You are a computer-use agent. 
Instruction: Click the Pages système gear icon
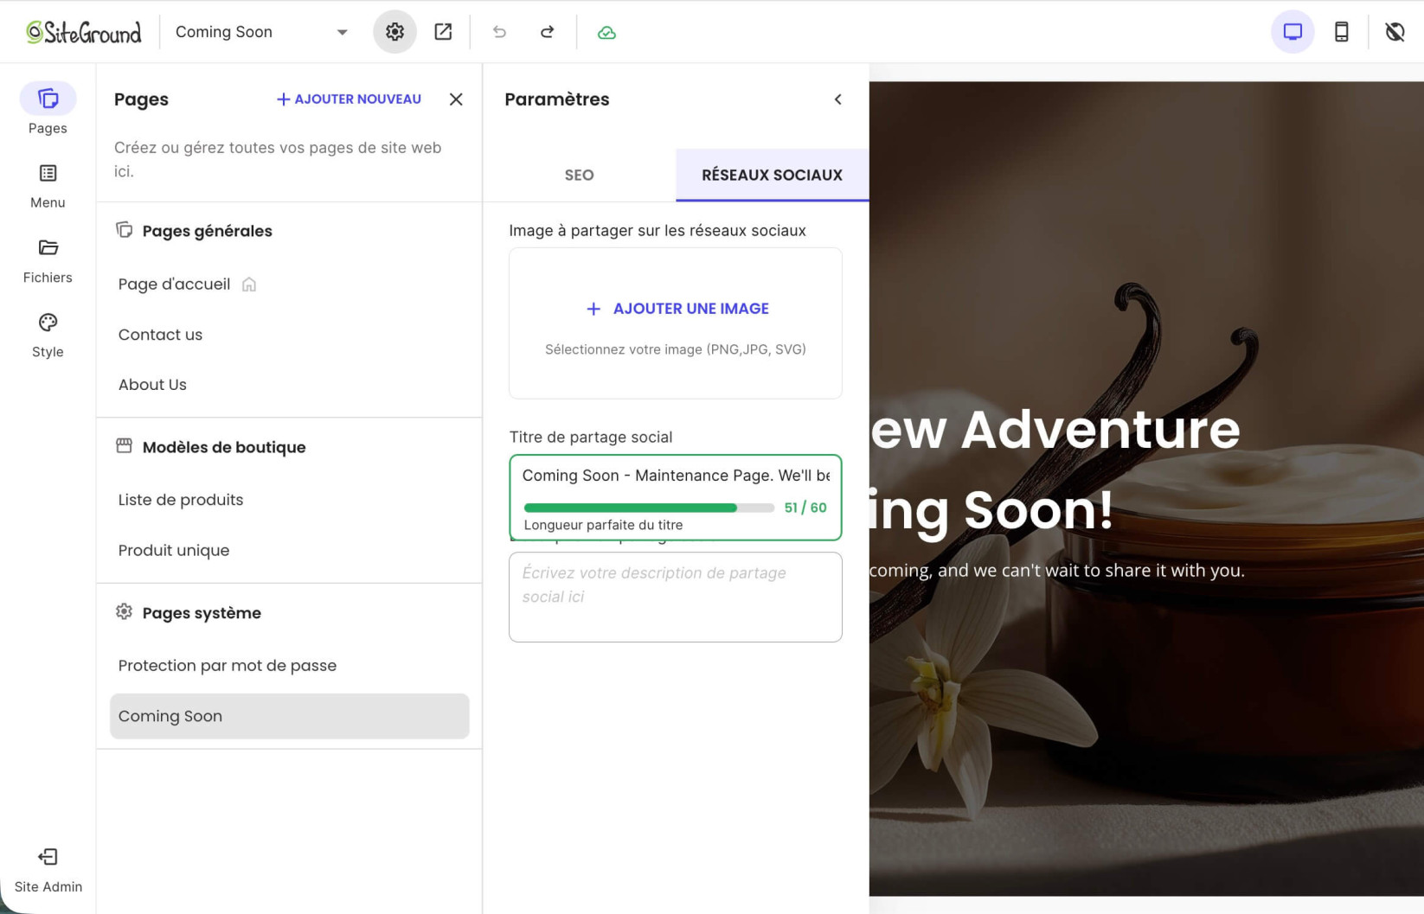(125, 612)
